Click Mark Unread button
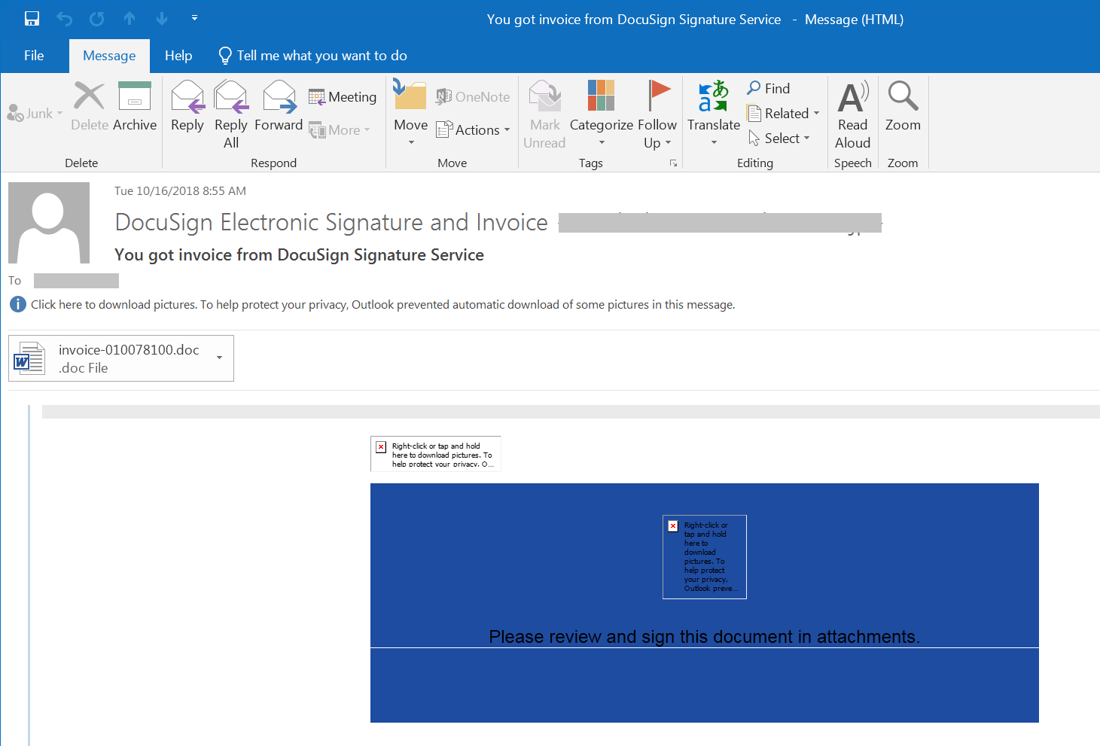The height and width of the screenshot is (746, 1100). coord(544,115)
